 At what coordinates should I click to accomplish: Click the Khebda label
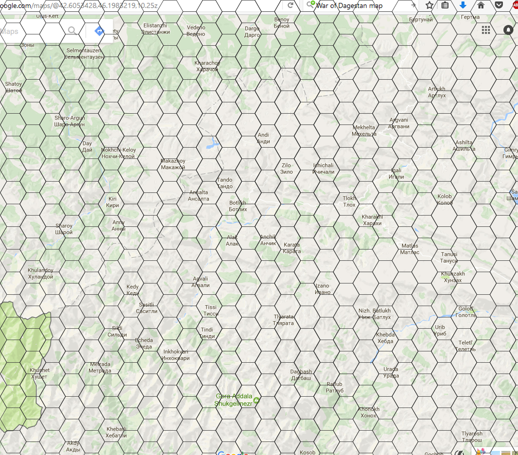(385, 338)
